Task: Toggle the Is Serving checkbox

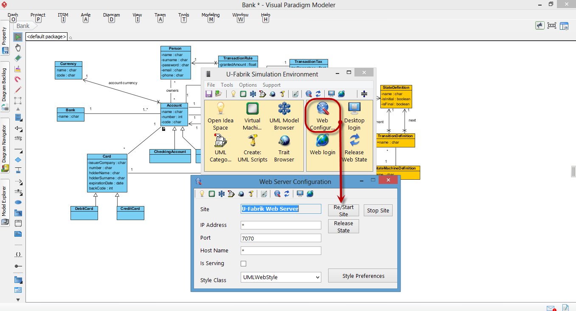Action: click(243, 263)
